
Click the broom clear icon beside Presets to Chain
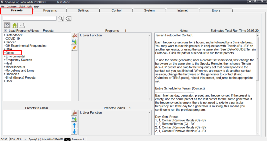coord(74,113)
